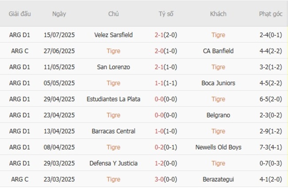
Task: Click the 6-5(2-0) corner kicks result
Action: tap(271, 99)
